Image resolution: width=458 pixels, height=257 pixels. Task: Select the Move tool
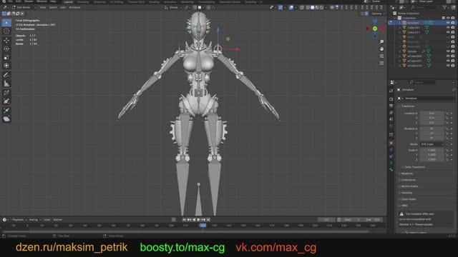(x=6, y=41)
